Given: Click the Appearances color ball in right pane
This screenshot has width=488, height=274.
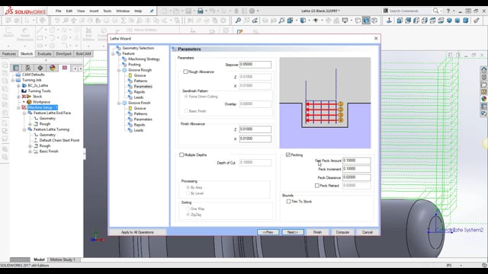Looking at the screenshot, I should point(483,99).
